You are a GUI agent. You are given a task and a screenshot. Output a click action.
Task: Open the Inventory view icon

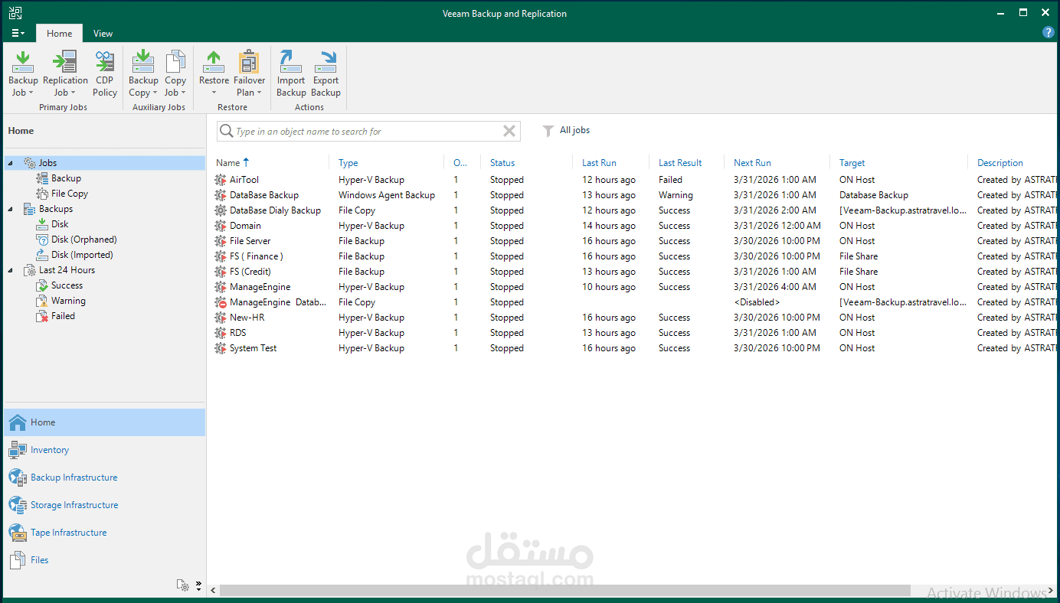tap(18, 450)
